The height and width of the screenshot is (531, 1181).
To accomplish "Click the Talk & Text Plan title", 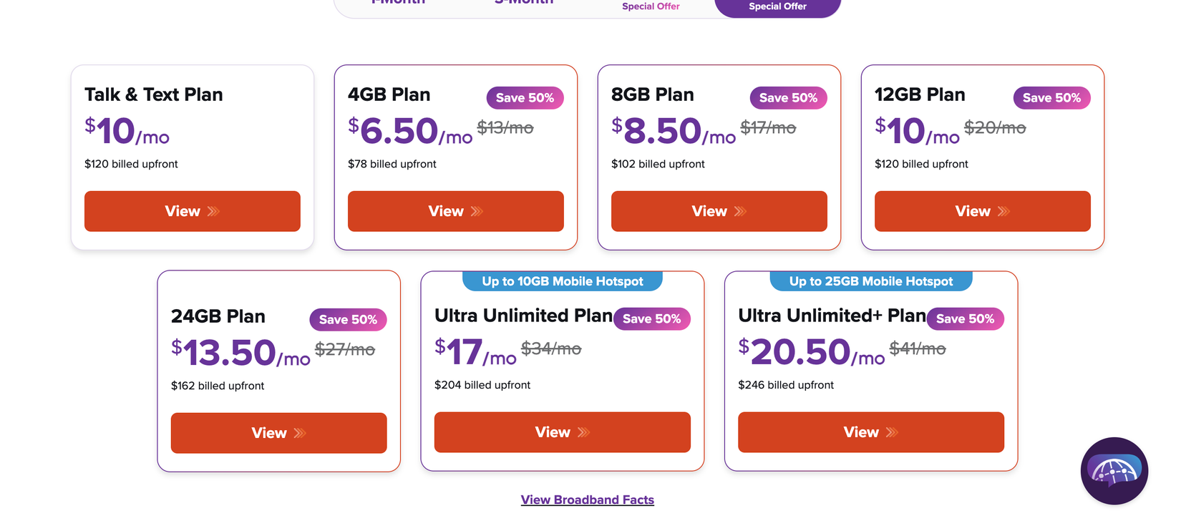I will click(x=152, y=94).
